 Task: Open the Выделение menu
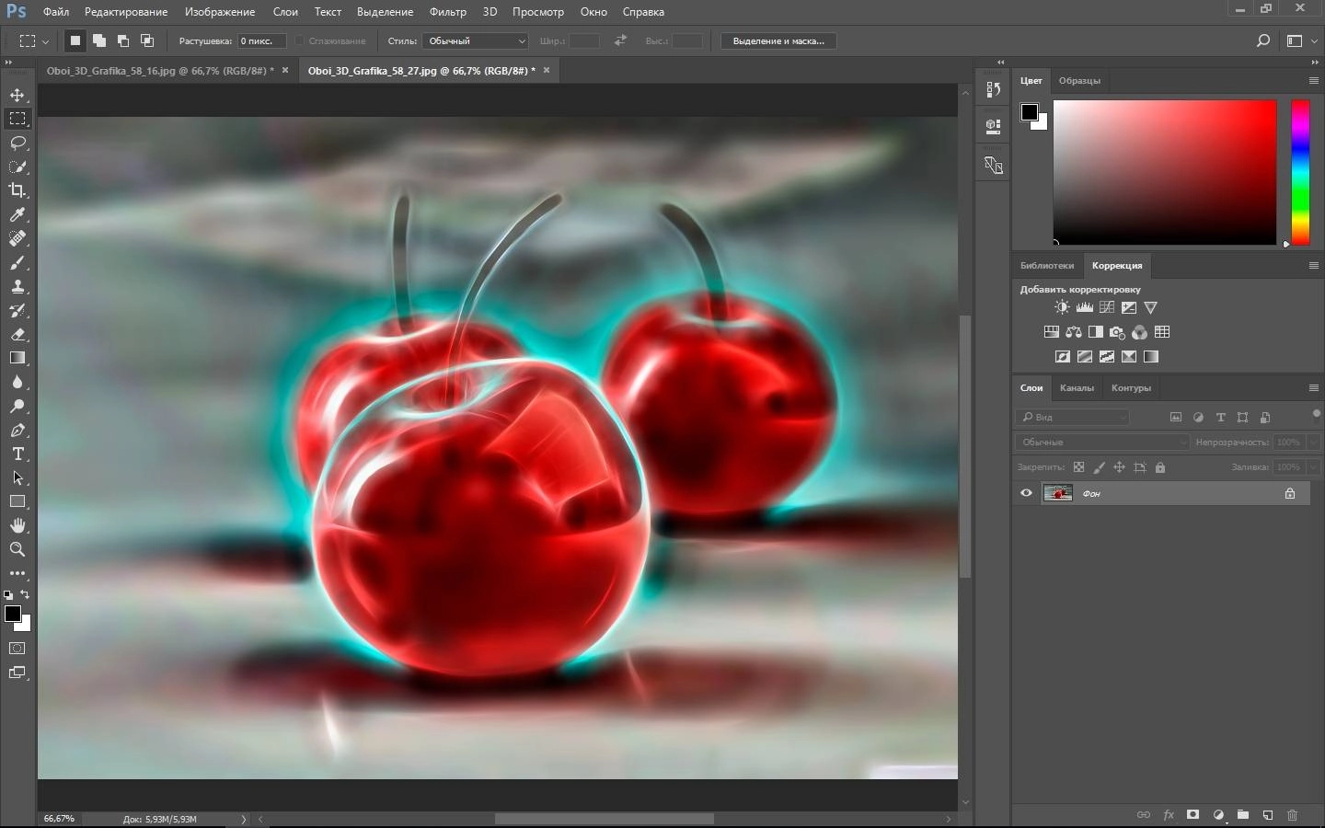point(385,12)
